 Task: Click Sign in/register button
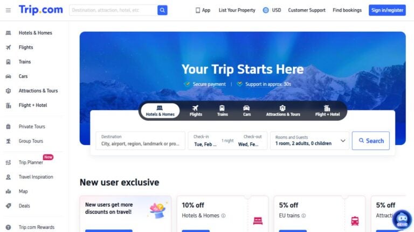pos(387,10)
